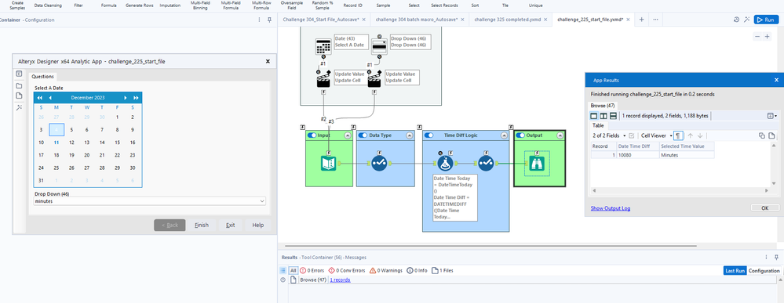Filter results to 0 Errors
Viewport: 784px width, 303px height.
(312, 271)
